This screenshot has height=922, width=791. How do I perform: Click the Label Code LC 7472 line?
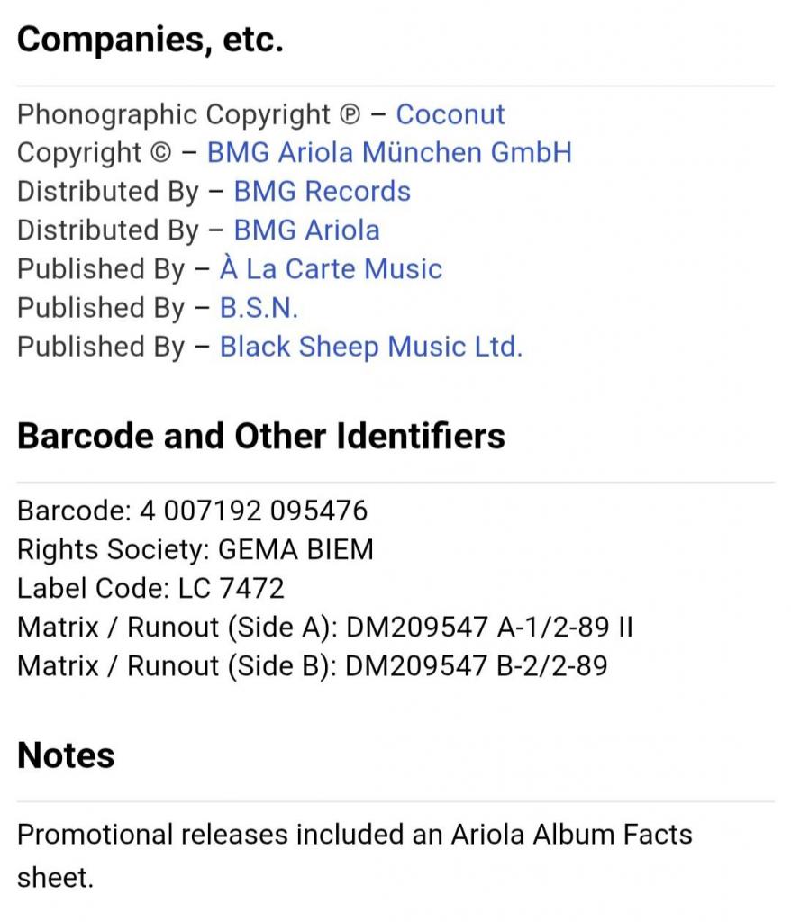click(150, 588)
